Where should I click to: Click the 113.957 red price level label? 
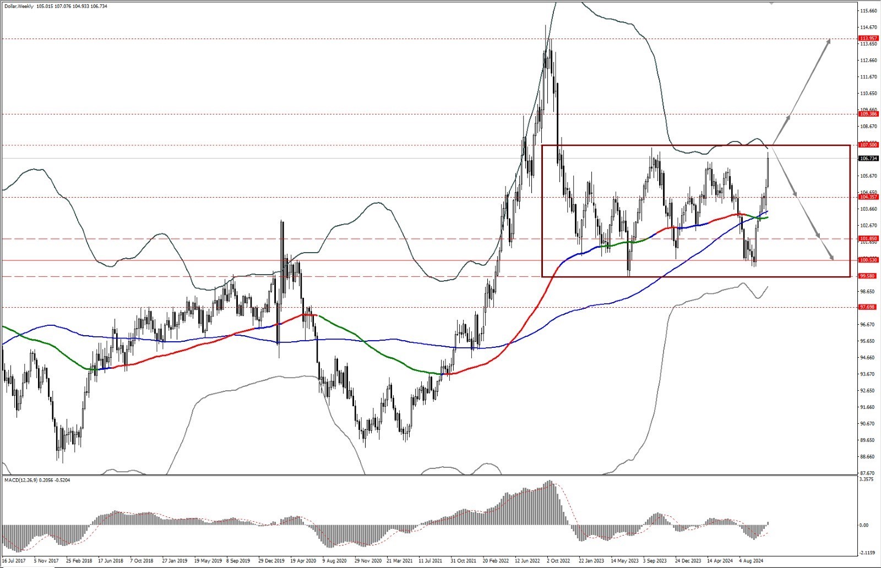(868, 39)
